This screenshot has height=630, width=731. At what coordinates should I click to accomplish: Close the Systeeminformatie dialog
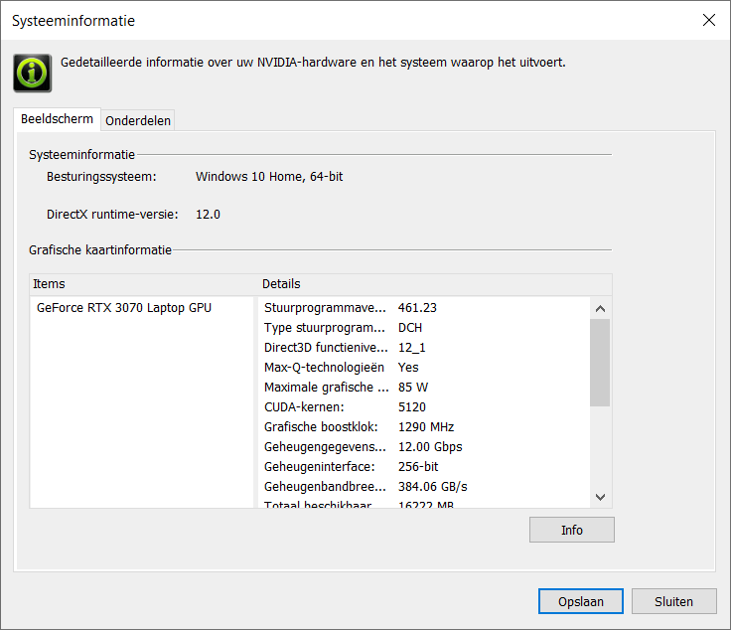coord(708,20)
